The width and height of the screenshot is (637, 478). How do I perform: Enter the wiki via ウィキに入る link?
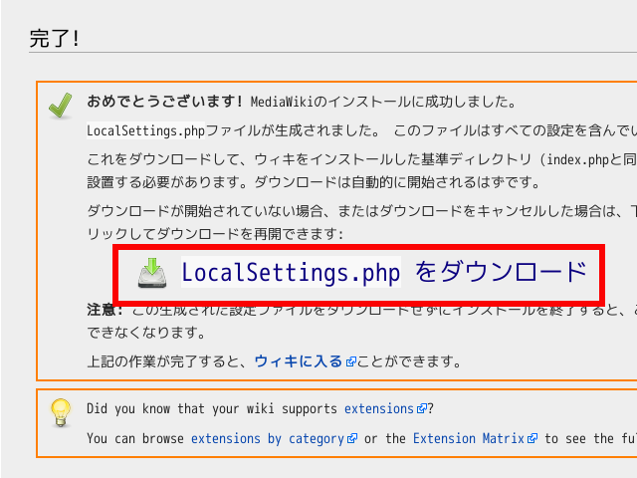[299, 360]
